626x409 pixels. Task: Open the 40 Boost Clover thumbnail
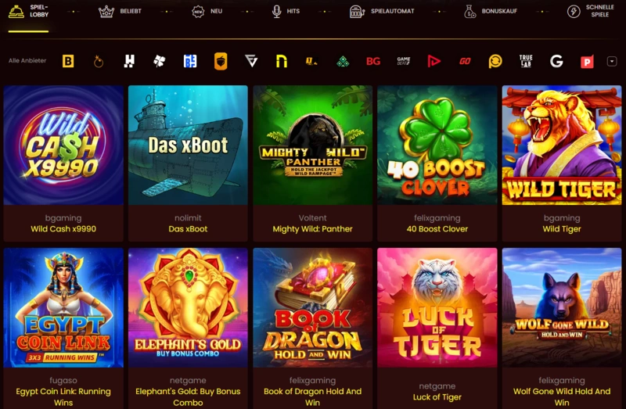tap(437, 145)
